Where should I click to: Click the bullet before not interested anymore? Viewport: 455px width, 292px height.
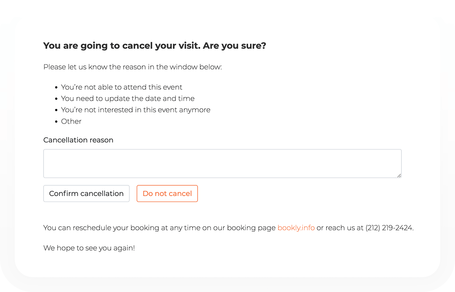[57, 110]
